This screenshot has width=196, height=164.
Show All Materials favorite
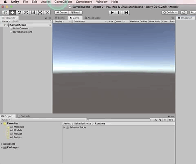tap(17, 127)
